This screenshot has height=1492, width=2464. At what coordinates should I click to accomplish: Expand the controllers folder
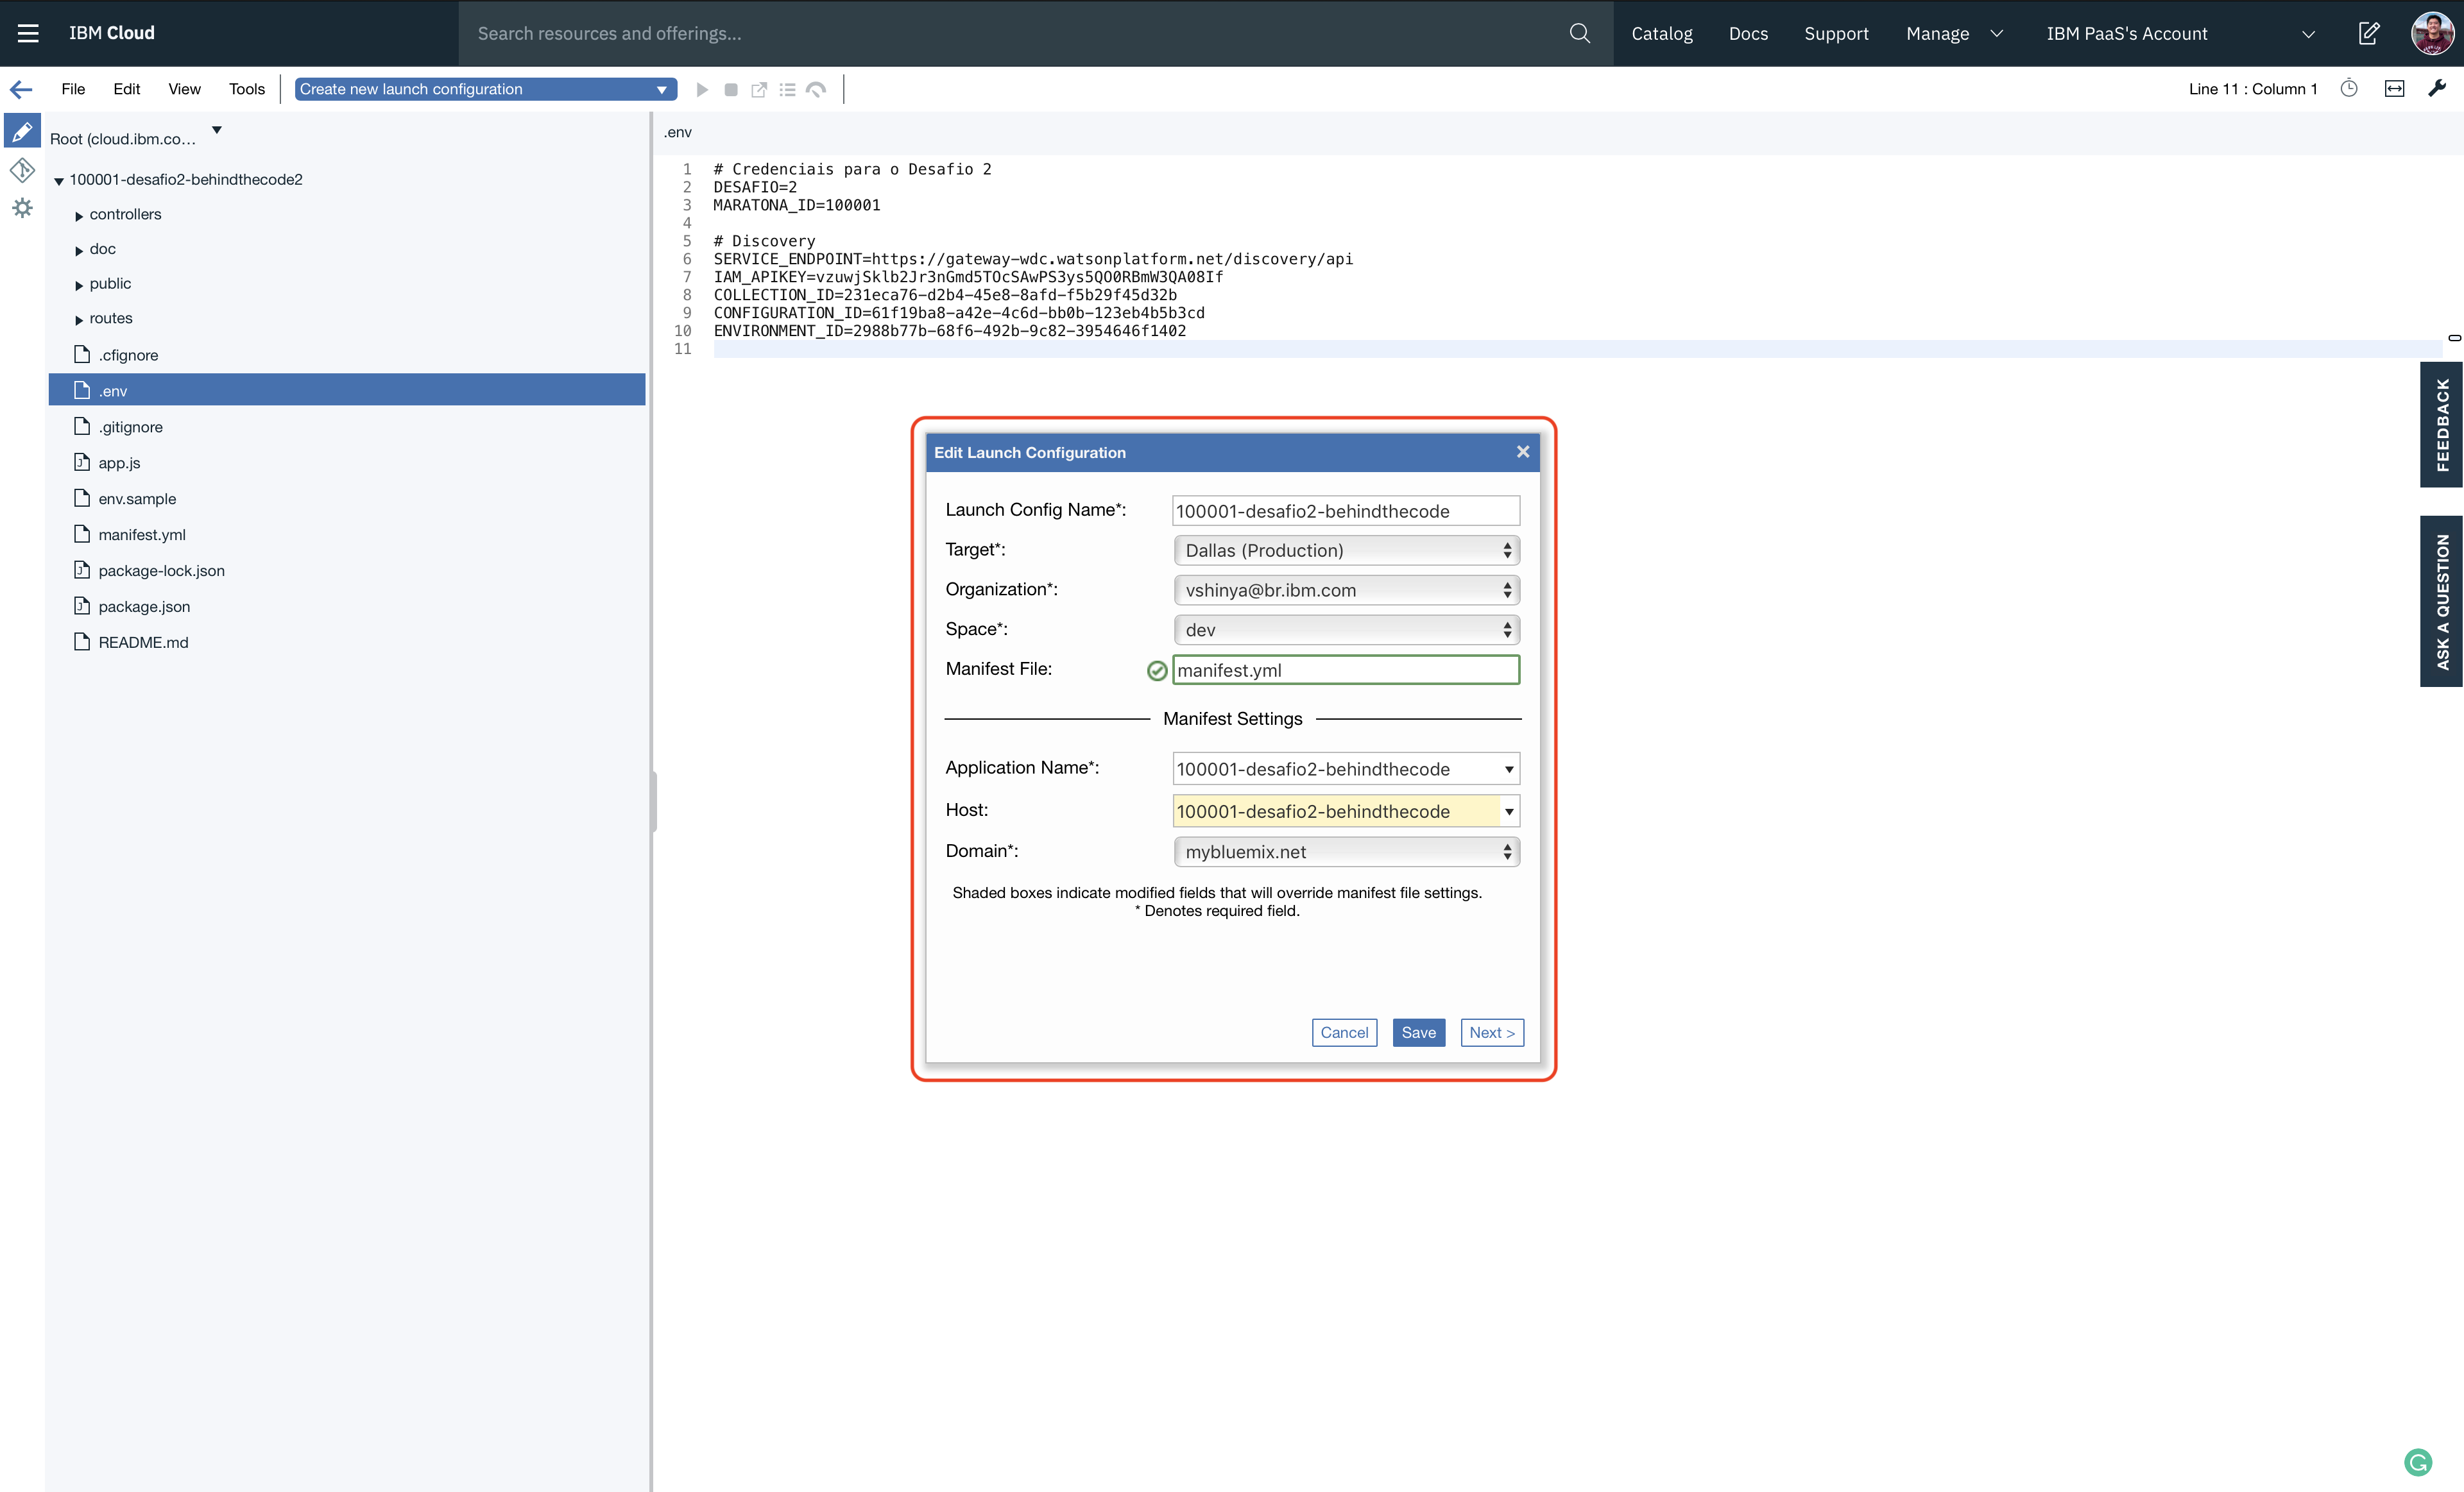click(79, 215)
